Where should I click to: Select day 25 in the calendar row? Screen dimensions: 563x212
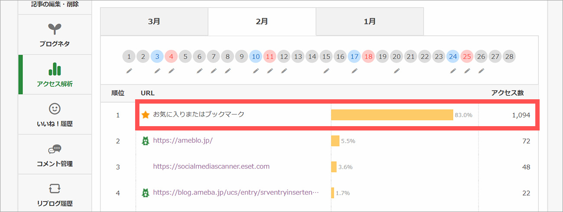(467, 56)
